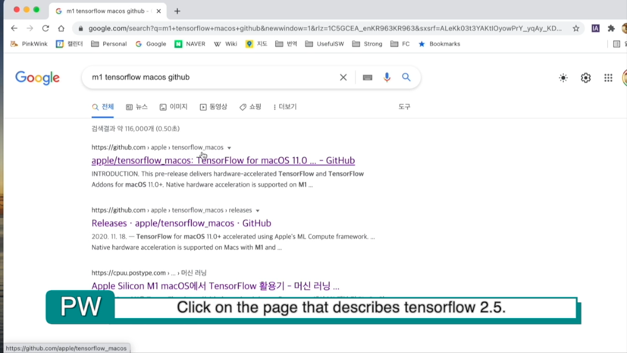The height and width of the screenshot is (353, 627).
Task: Open the reading list icon
Action: pyautogui.click(x=617, y=44)
